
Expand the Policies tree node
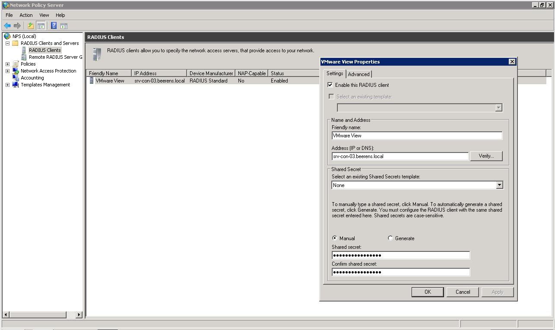click(7, 64)
